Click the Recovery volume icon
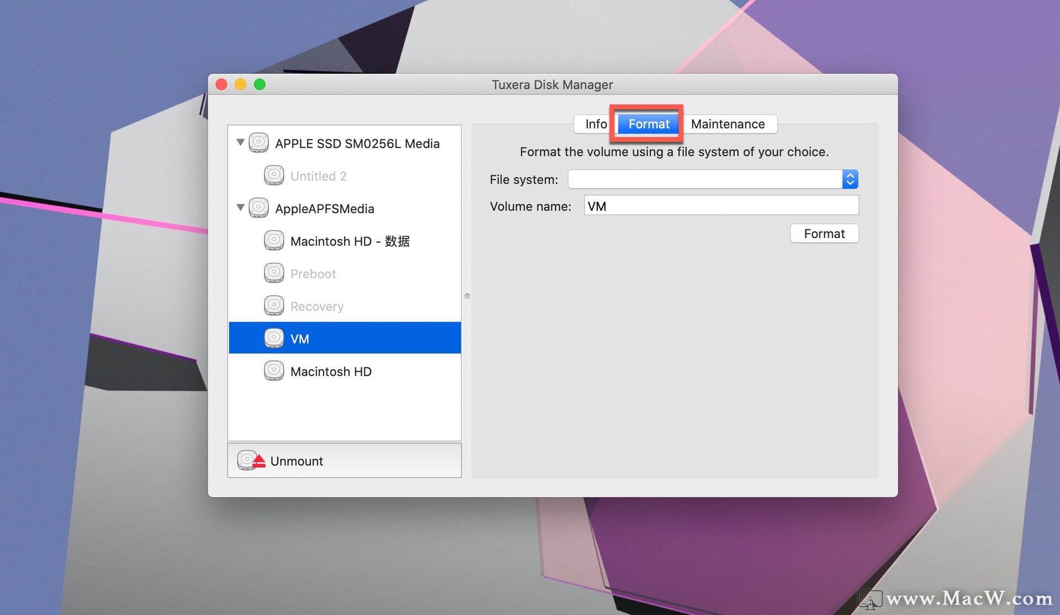 274,306
